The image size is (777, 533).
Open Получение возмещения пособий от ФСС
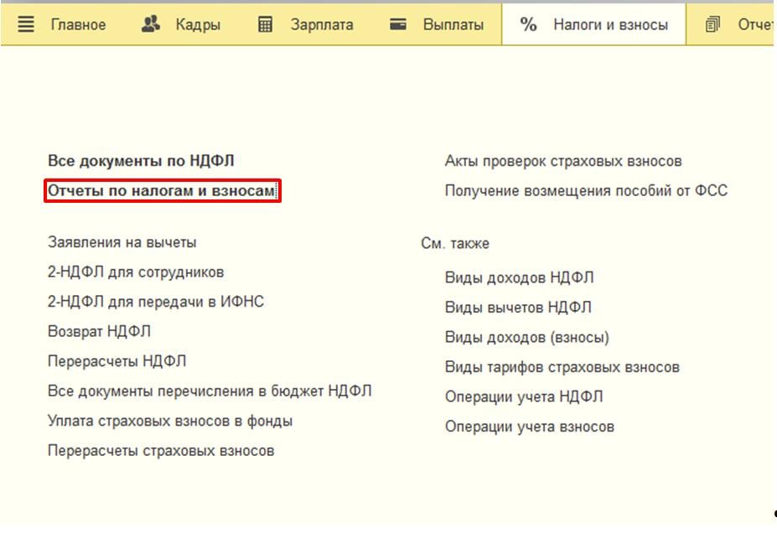tap(586, 191)
